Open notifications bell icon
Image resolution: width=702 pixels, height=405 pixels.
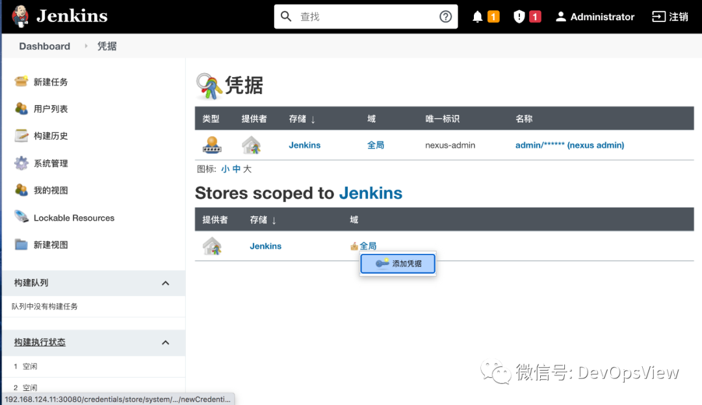(x=478, y=17)
